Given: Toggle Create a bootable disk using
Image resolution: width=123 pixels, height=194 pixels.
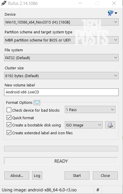Looking at the screenshot, I should click(9, 125).
